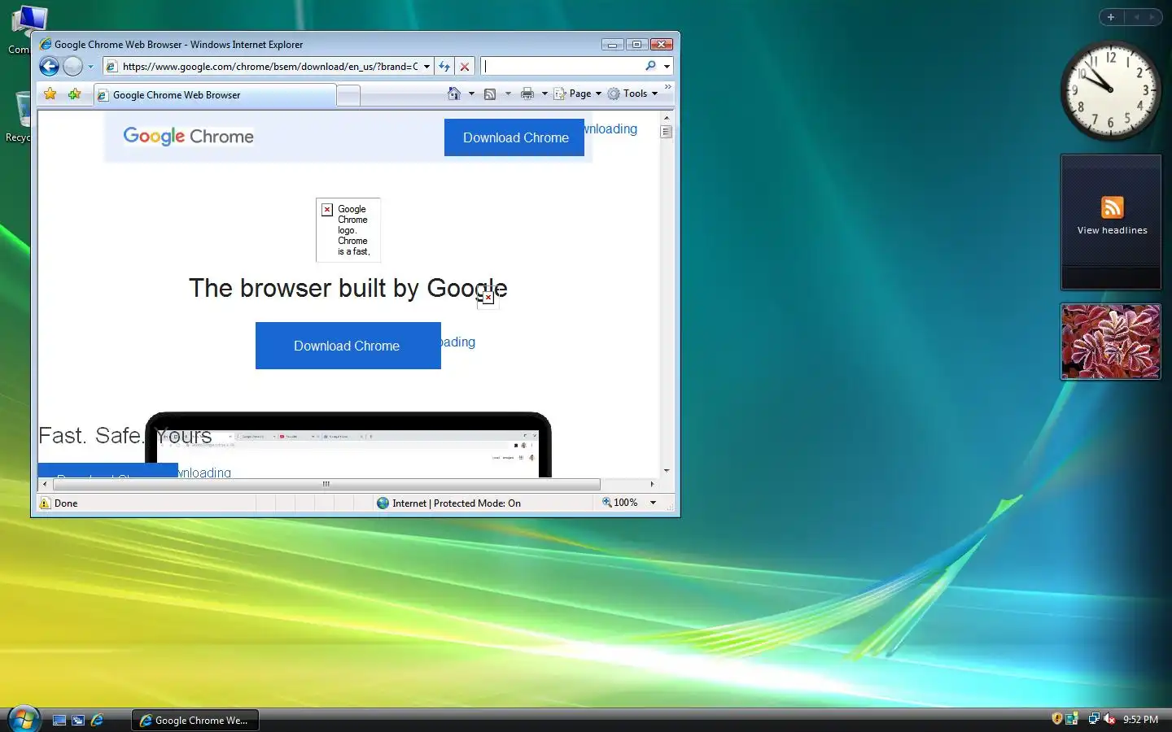Click the network connection tray icon

pos(1094,719)
